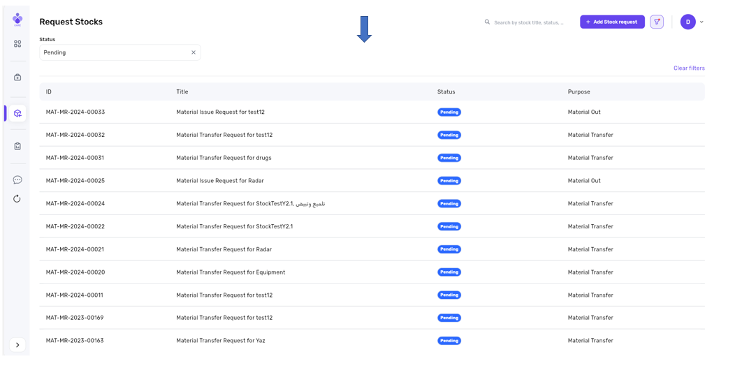Open the clipboard checklist icon in sidebar
This screenshot has width=742, height=389.
[x=17, y=147]
